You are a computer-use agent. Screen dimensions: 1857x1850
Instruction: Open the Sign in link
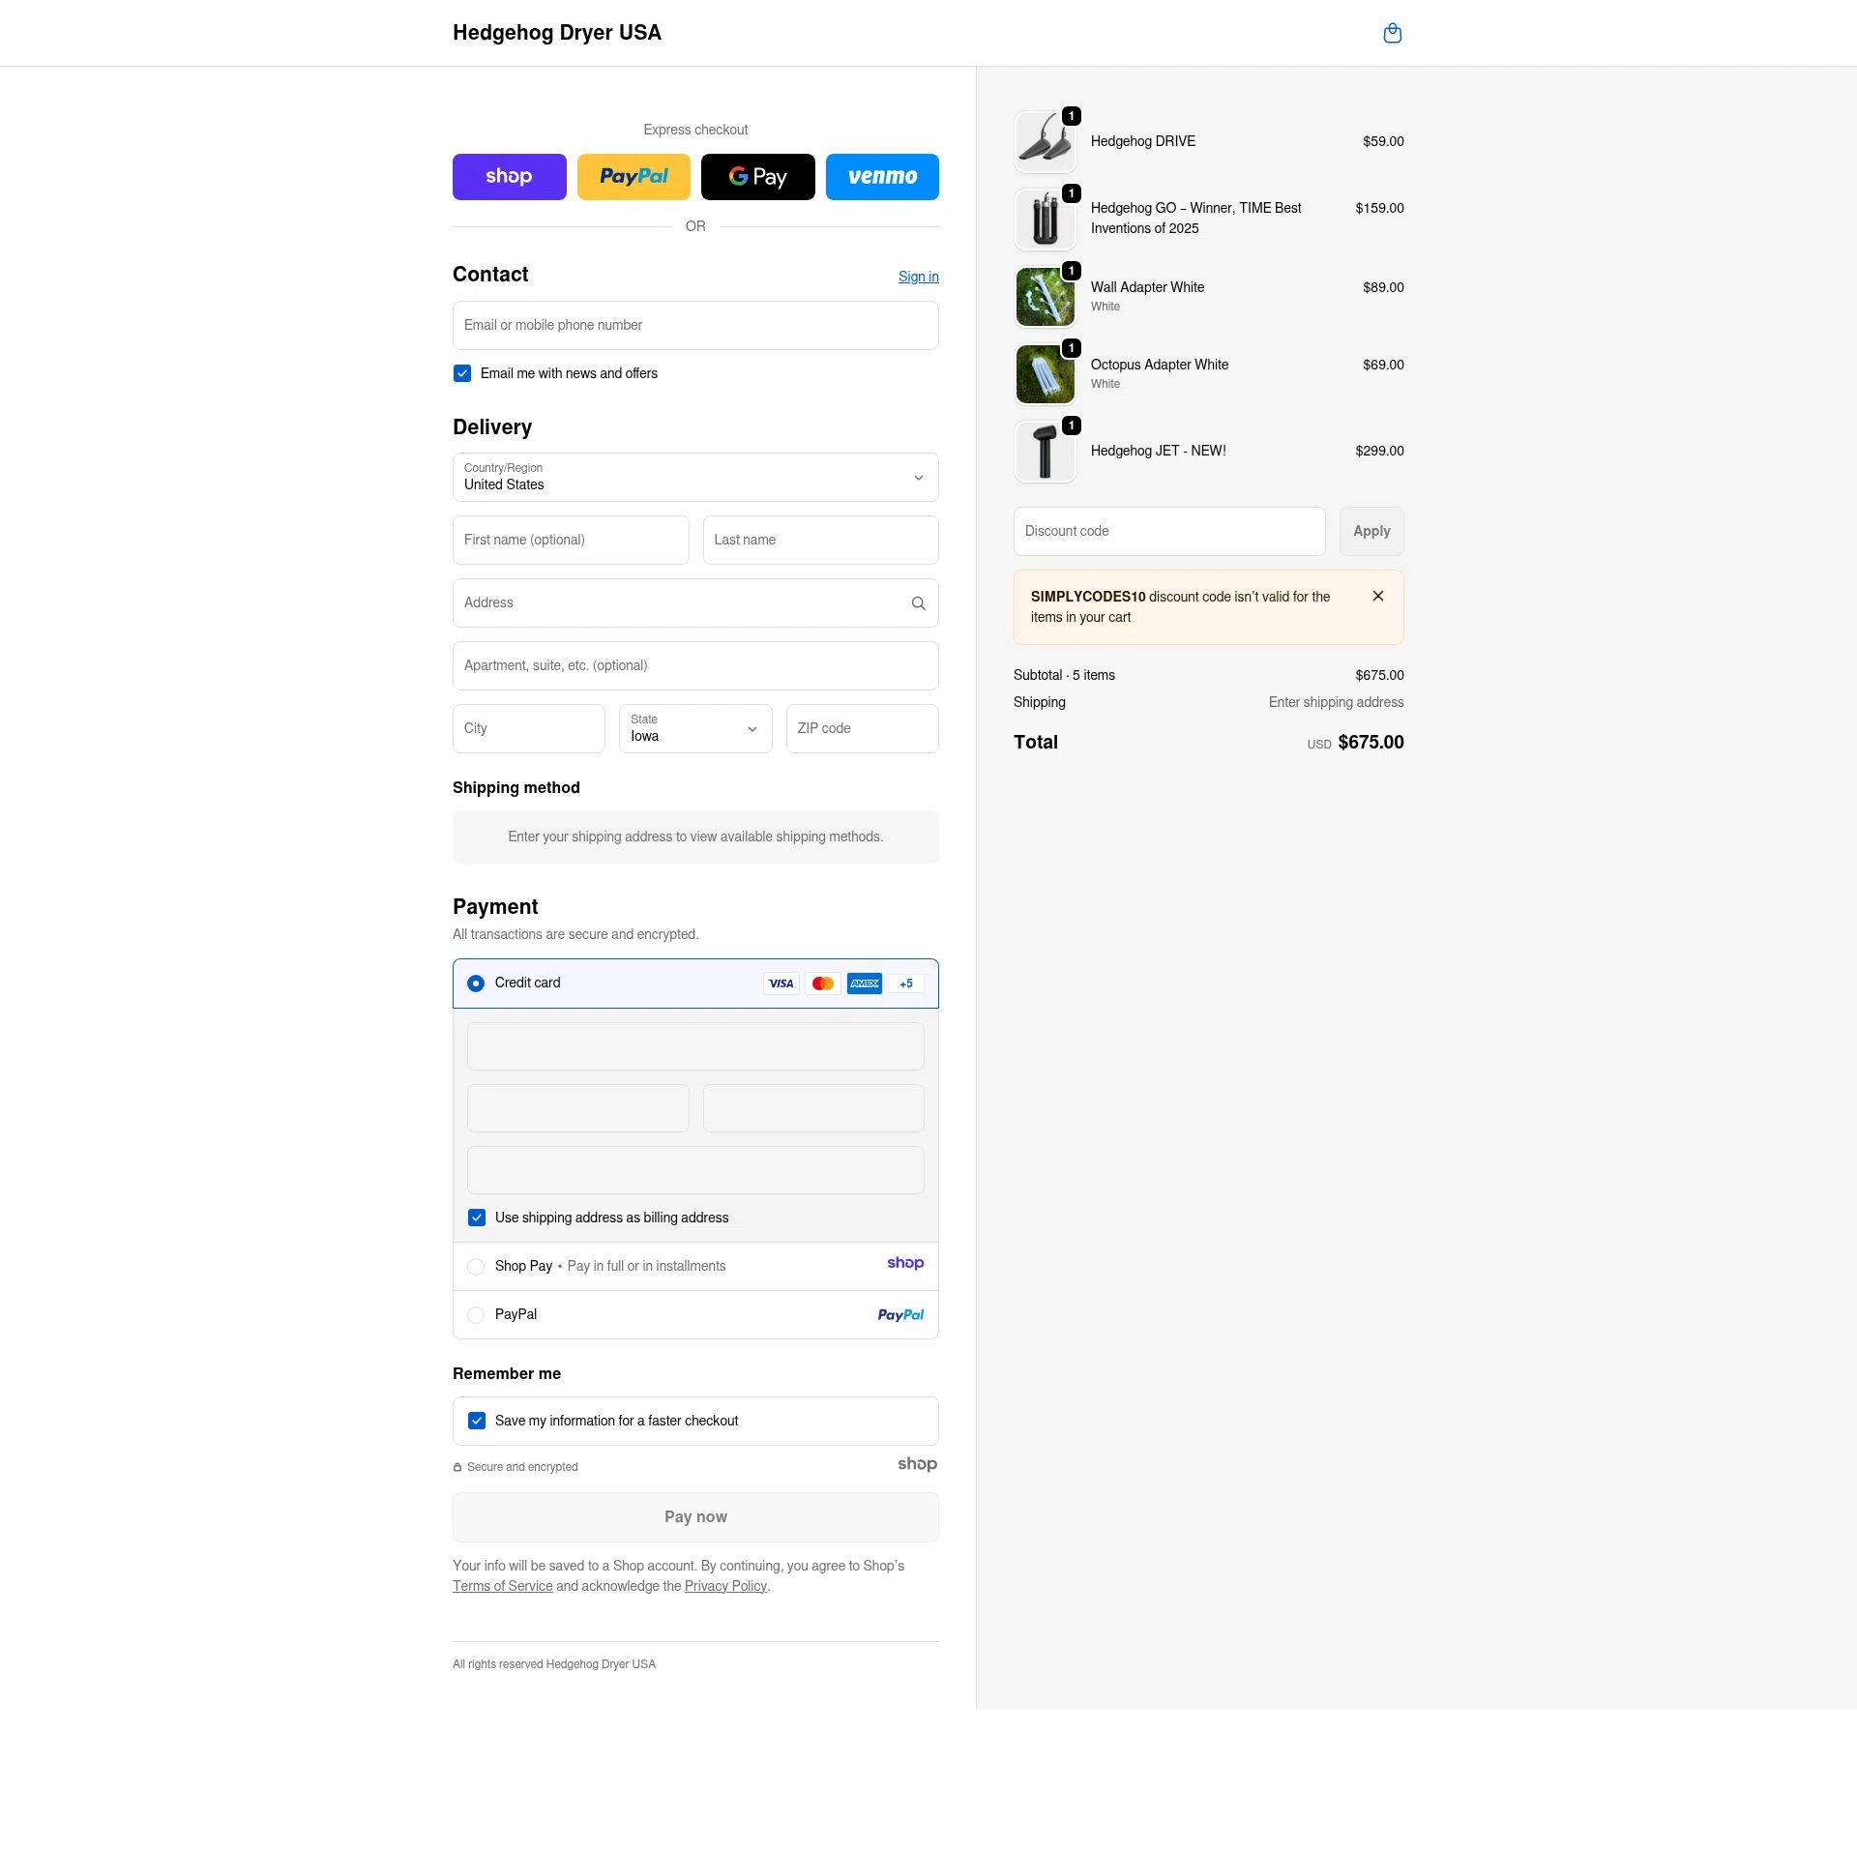918,276
